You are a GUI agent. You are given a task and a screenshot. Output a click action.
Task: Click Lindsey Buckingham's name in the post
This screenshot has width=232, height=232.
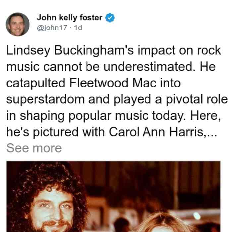70,51
